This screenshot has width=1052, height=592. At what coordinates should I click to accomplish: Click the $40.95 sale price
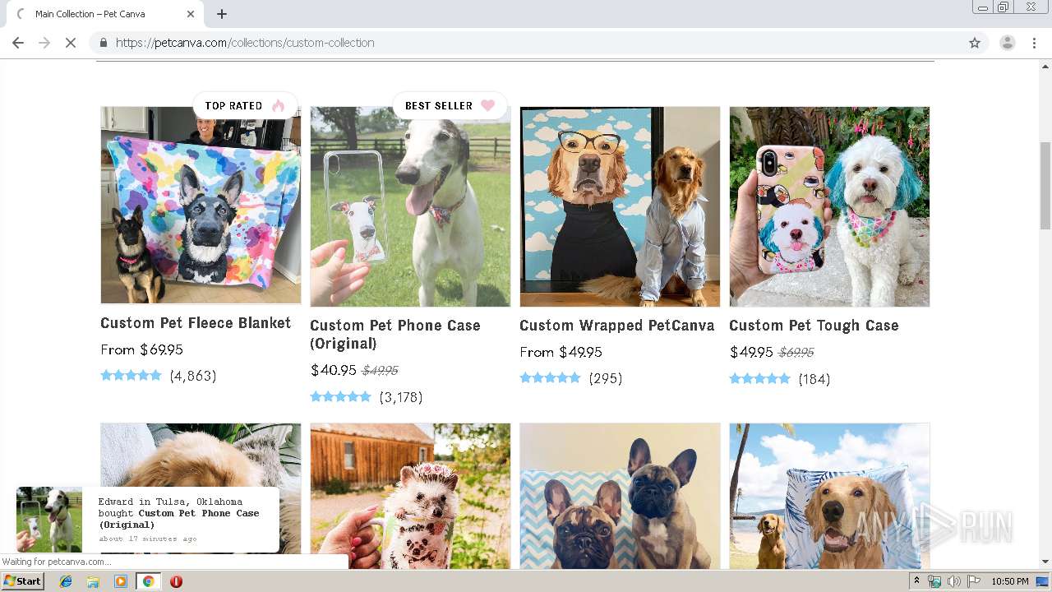(334, 370)
